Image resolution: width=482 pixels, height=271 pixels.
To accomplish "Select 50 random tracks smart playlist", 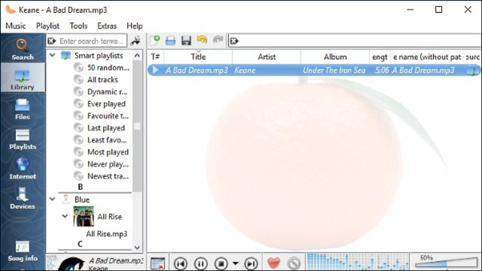I will click(101, 67).
